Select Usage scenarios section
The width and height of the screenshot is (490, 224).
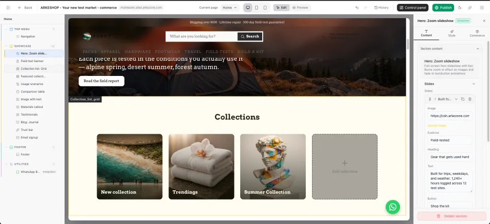[x=34, y=84]
